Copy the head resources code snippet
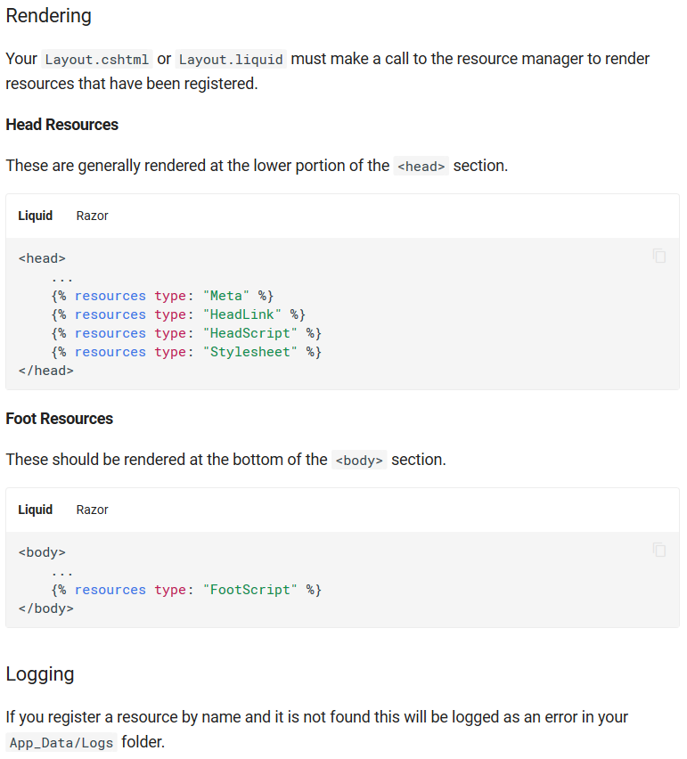Image resolution: width=687 pixels, height=759 pixels. point(658,256)
